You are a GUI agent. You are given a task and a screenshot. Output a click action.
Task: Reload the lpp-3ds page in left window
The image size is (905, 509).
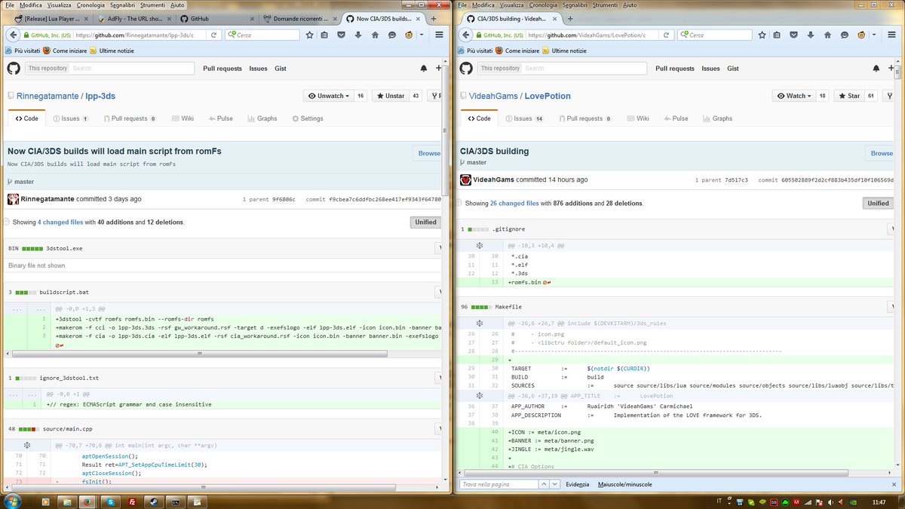coord(214,35)
